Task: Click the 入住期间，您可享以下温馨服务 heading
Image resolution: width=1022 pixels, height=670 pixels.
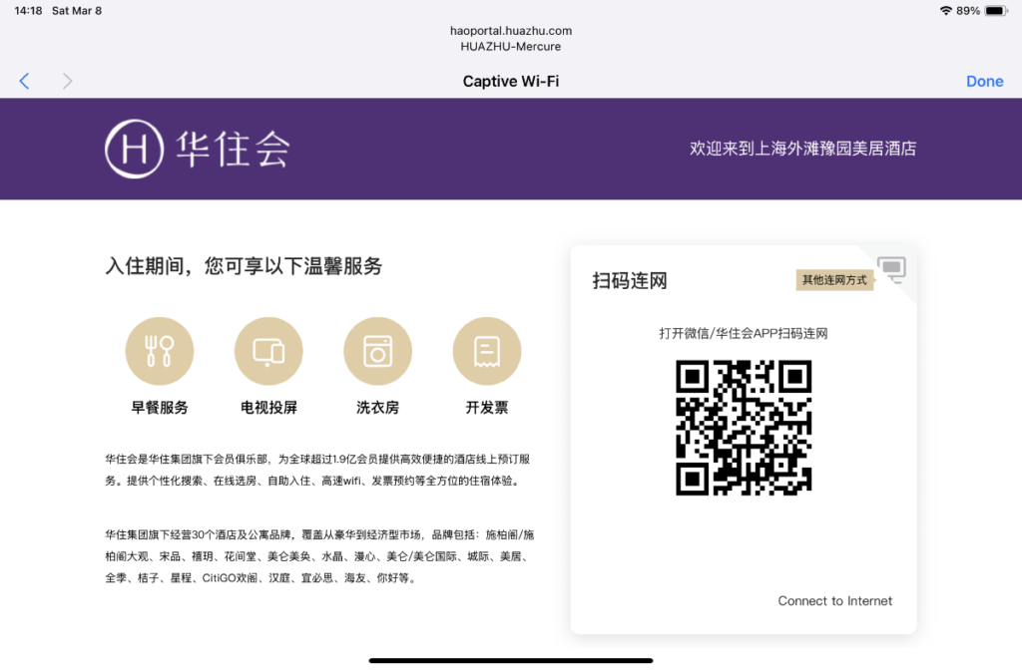Action: 244,265
